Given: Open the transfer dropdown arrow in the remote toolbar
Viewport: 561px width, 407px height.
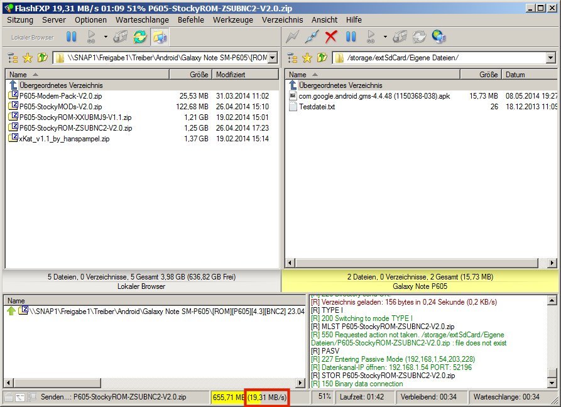Looking at the screenshot, I should [385, 37].
